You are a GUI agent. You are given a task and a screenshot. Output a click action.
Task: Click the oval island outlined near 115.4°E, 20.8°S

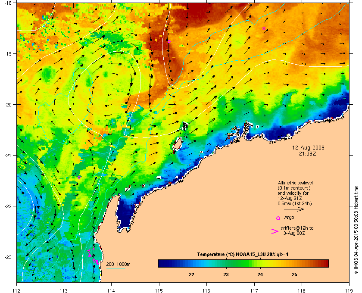point(177,144)
